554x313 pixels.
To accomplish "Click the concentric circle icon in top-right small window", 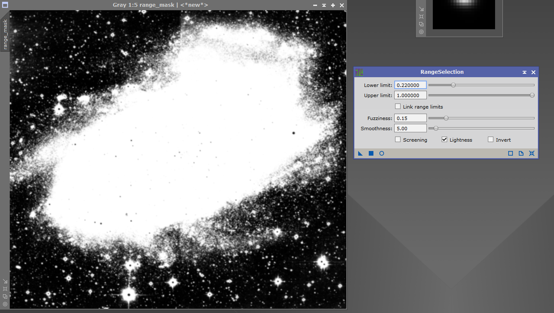I will click(x=421, y=32).
